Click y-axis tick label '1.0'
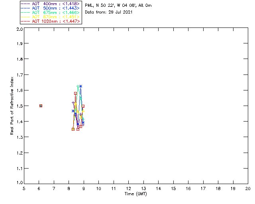 pyautogui.click(x=20, y=182)
